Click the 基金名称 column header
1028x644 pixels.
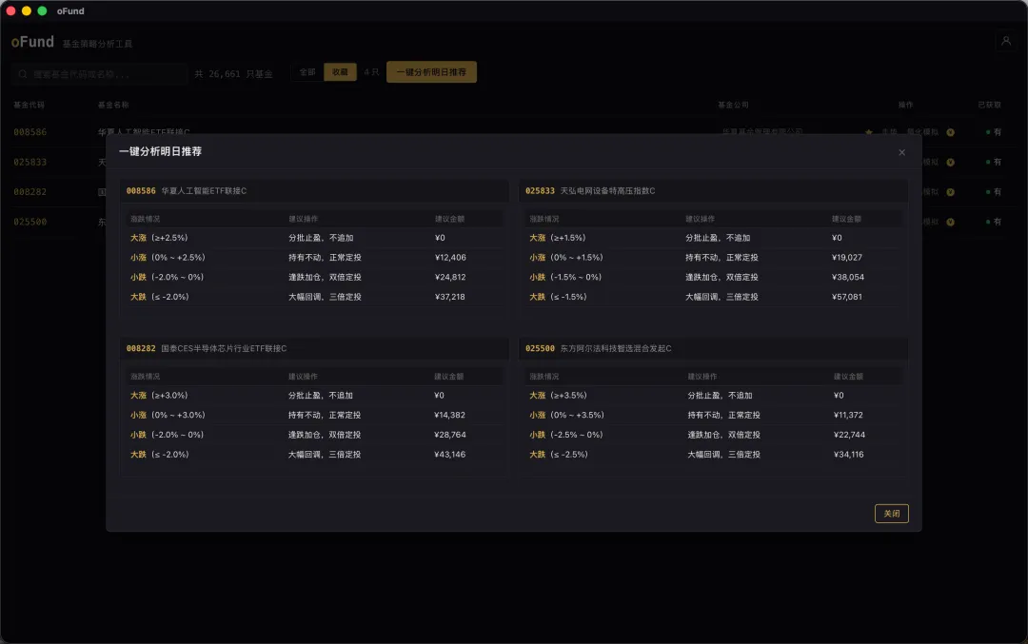113,105
